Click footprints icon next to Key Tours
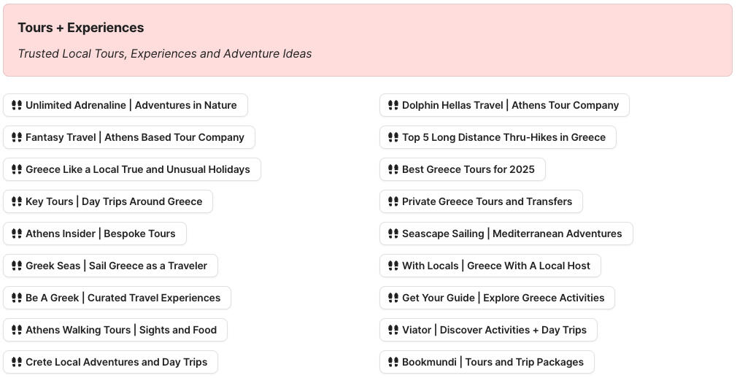This screenshot has width=737, height=378. (x=17, y=201)
